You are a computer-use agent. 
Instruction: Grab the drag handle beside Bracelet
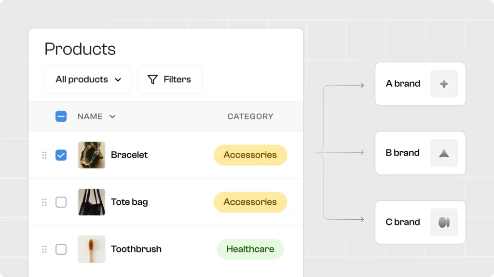coord(44,155)
